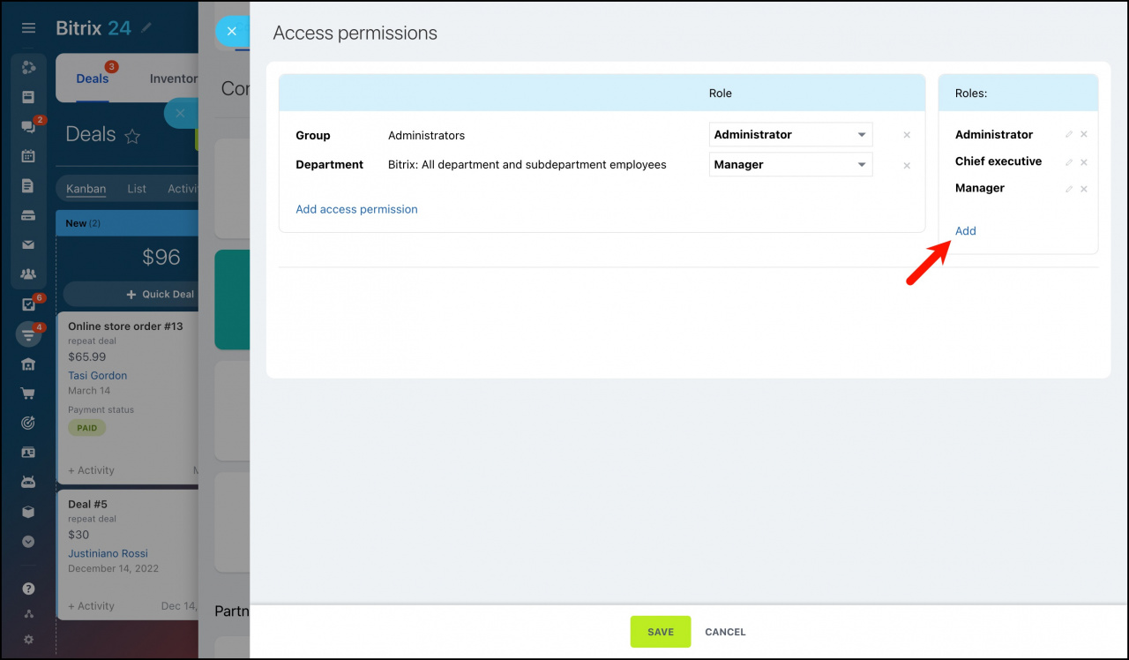Add activity to Deal #5
This screenshot has width=1129, height=660.
click(x=92, y=606)
